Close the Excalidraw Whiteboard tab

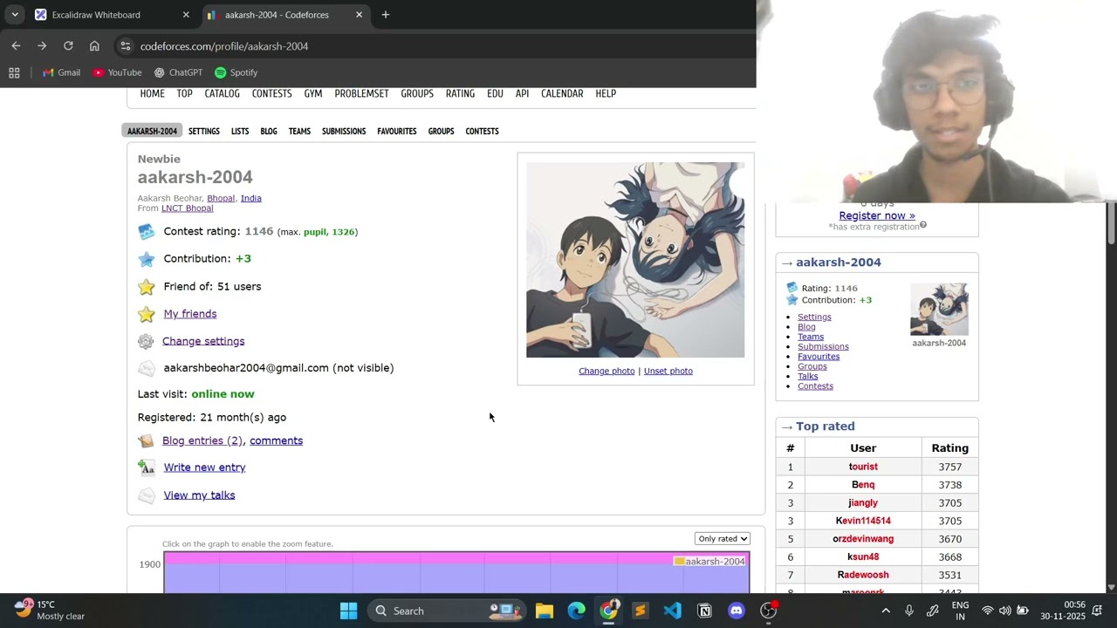(186, 15)
